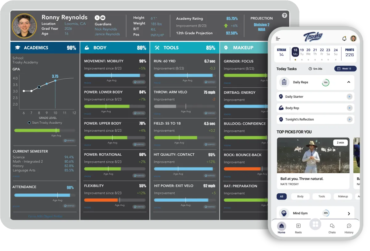370x251 pixels.
Task: Open Reels in the bottom navigation
Action: (298, 228)
